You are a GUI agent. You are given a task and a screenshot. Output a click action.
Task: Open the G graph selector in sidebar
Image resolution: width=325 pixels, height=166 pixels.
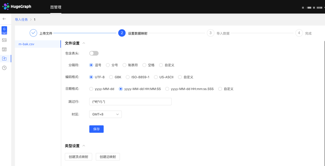point(4,30)
